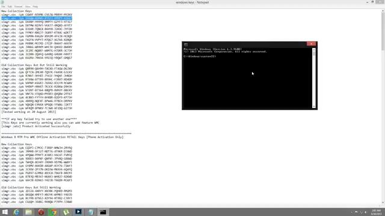Viewport: 385px width, 216px height.
Task: Click the C:\Windows\system32> prompt line
Action: (200, 56)
